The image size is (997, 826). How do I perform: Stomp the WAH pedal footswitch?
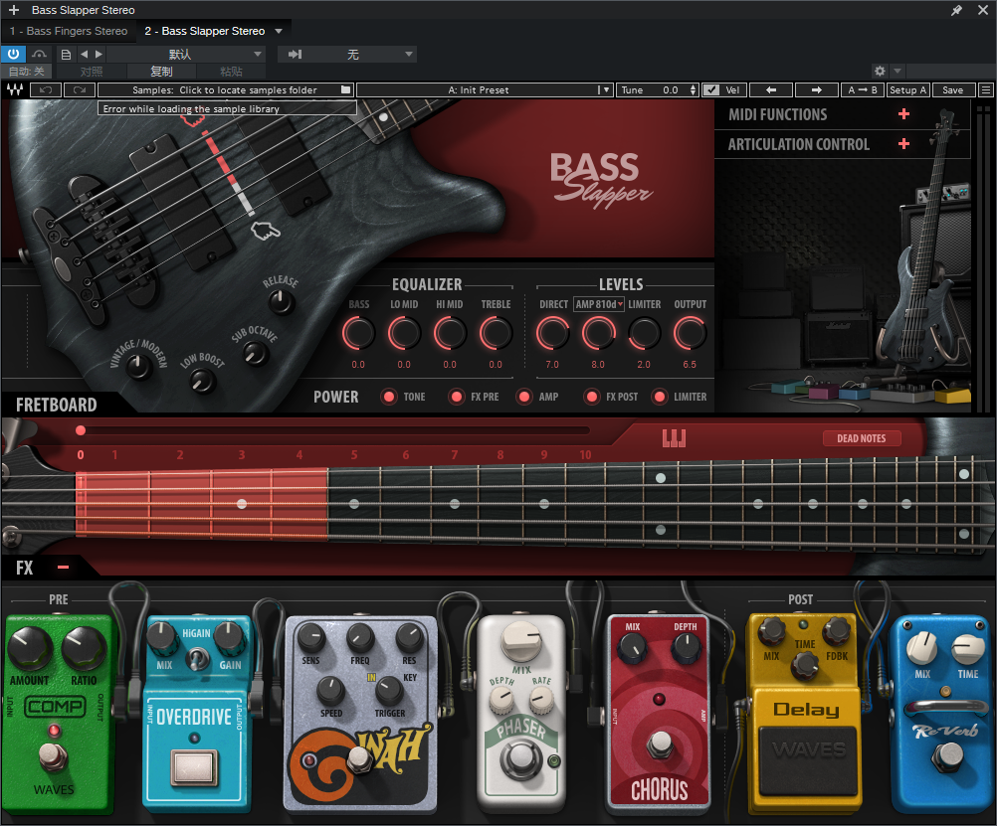[x=360, y=758]
